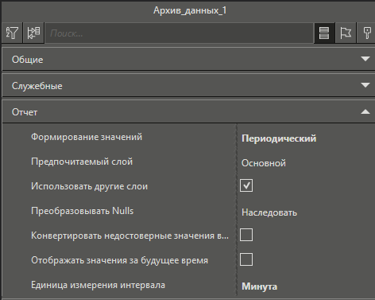Focus the Поиск search field
The height and width of the screenshot is (300, 375).
(x=180, y=33)
